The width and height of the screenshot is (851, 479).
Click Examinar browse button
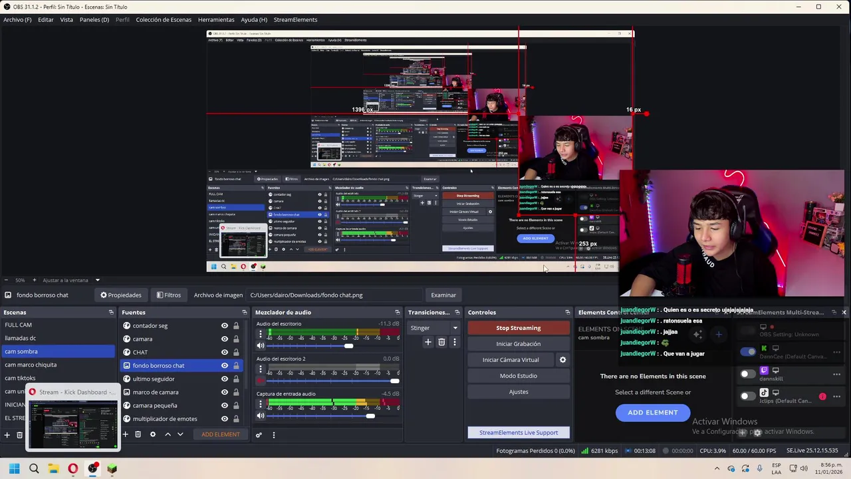443,295
